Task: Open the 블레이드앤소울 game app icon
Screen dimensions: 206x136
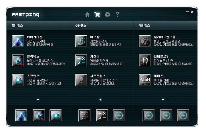Action: point(145,41)
